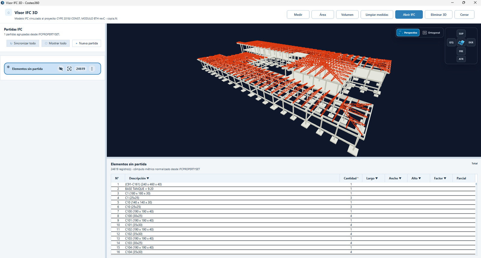Screen dimensions: 481x258
Task: Select row C104 (190 x 190 x 40)
Action: point(293,247)
